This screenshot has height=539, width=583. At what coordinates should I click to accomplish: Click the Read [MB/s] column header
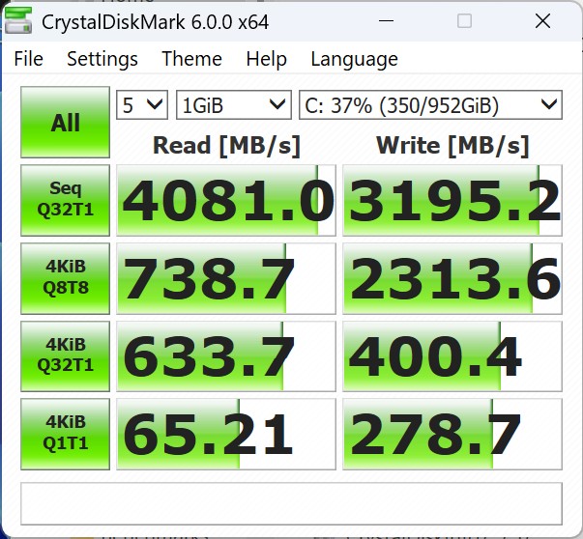point(226,146)
